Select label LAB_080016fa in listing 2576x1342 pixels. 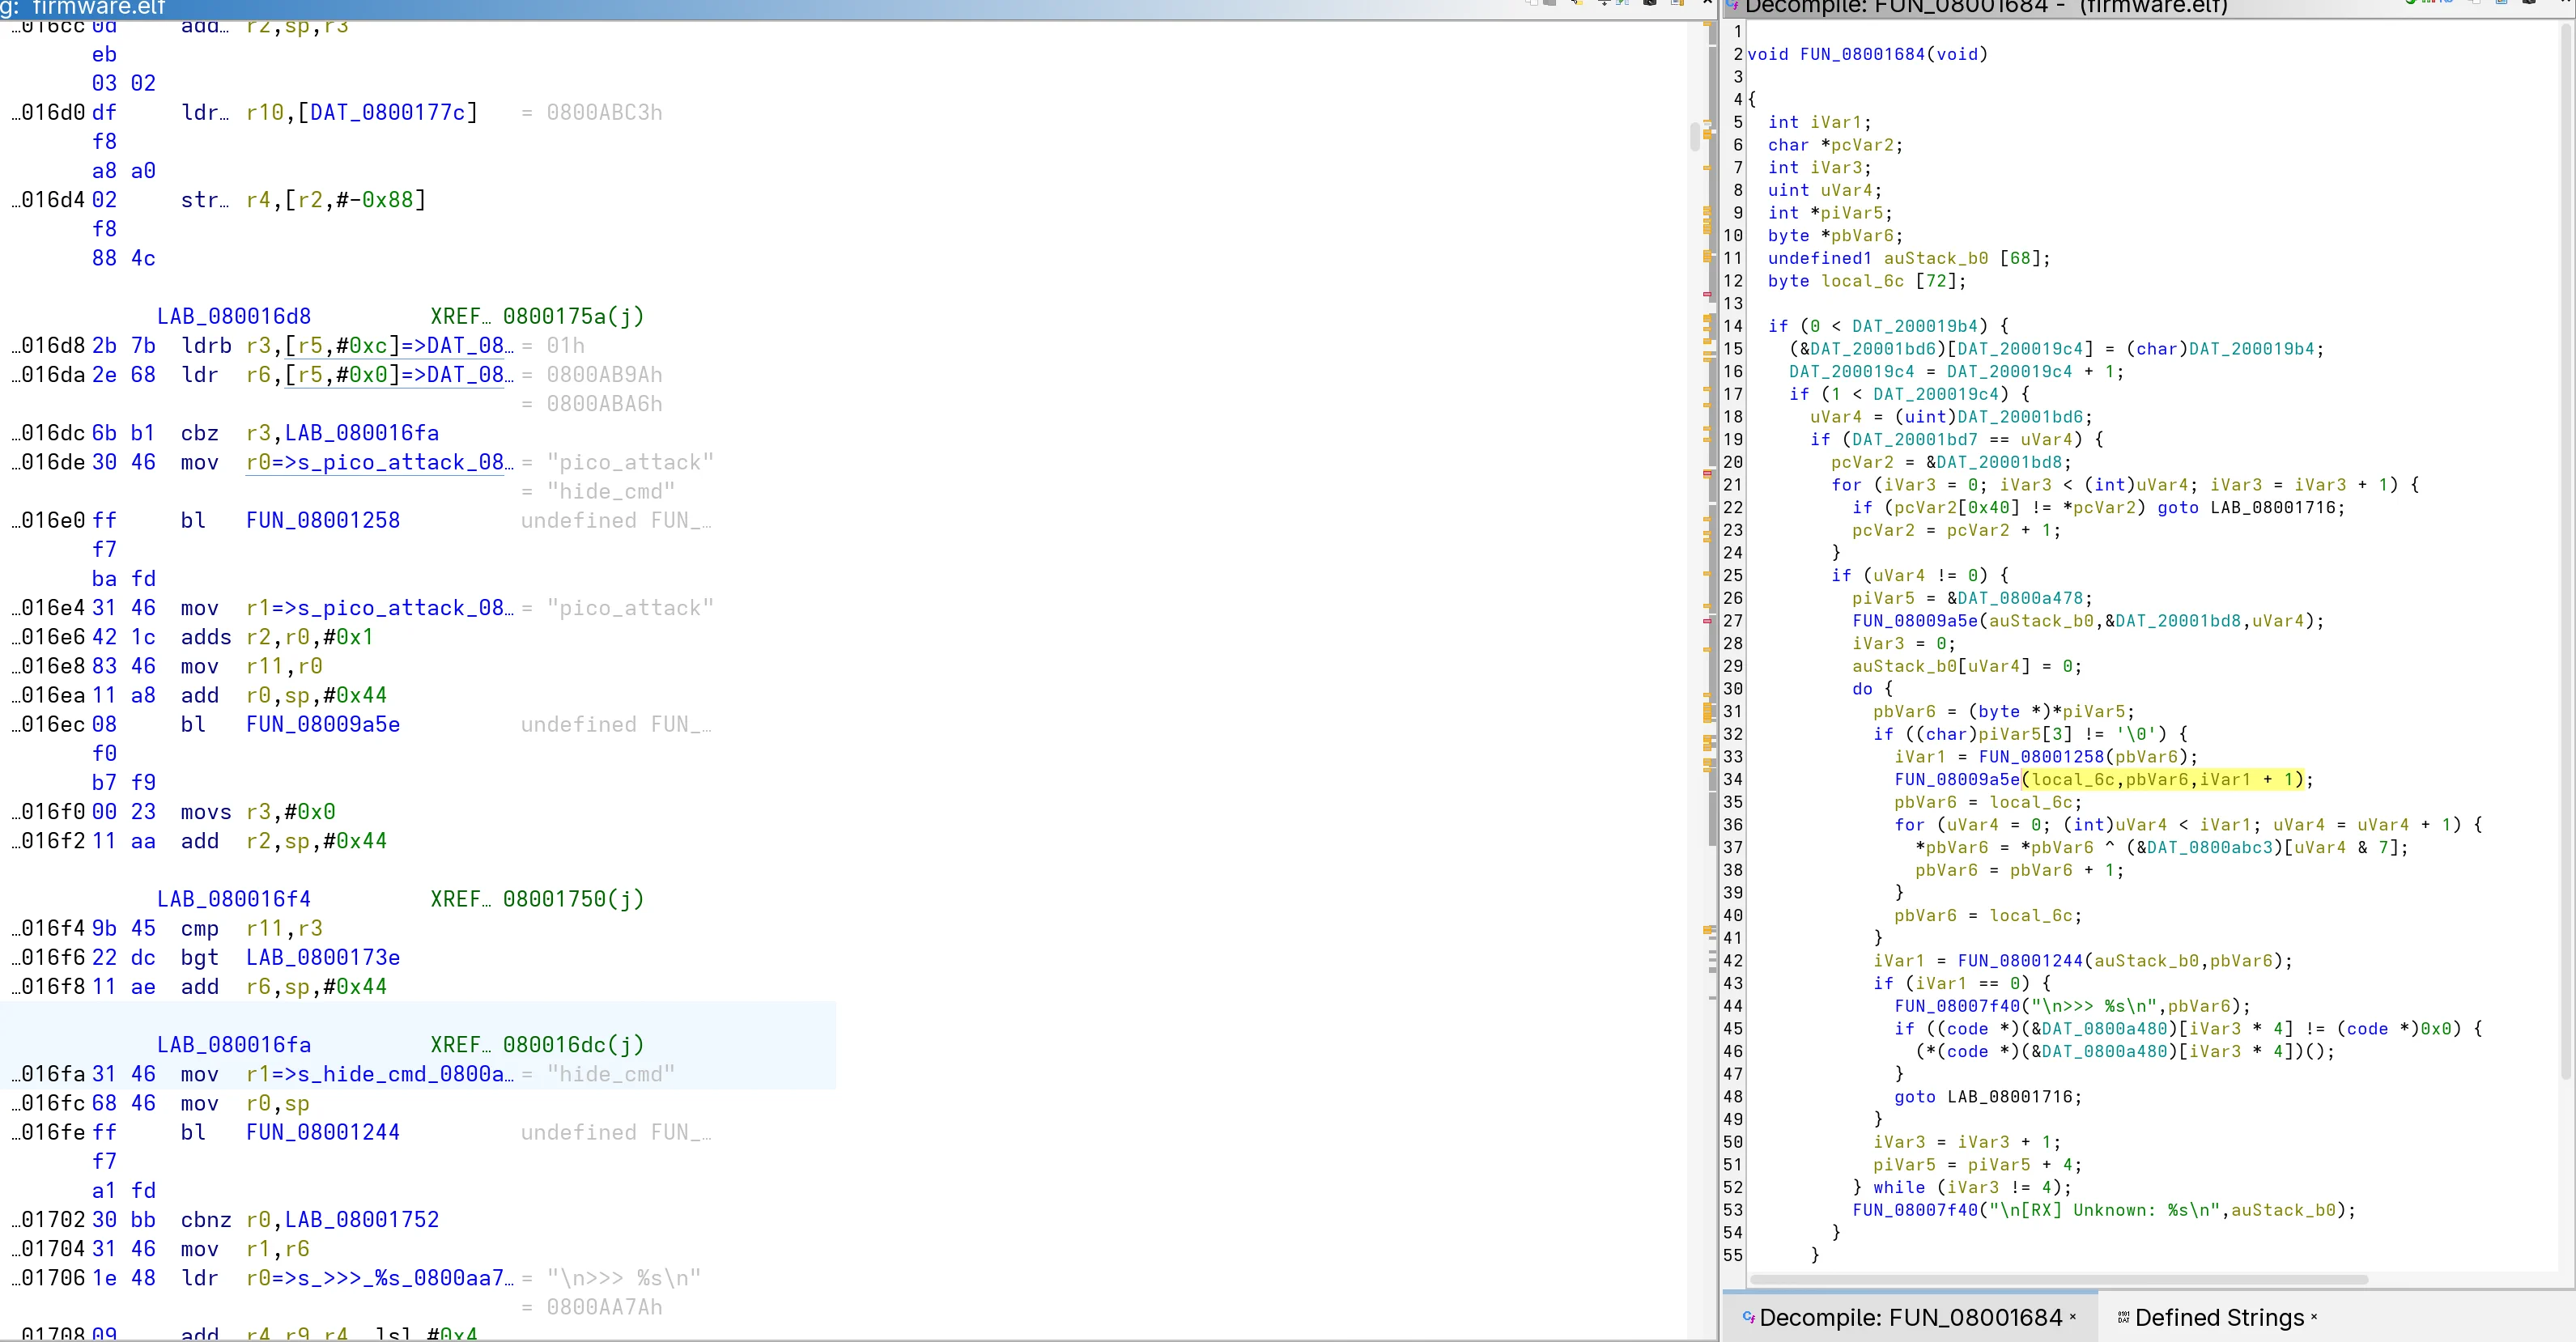tap(233, 1045)
